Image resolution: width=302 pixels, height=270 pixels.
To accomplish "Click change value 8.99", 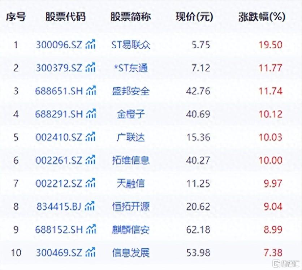I will tap(273, 230).
